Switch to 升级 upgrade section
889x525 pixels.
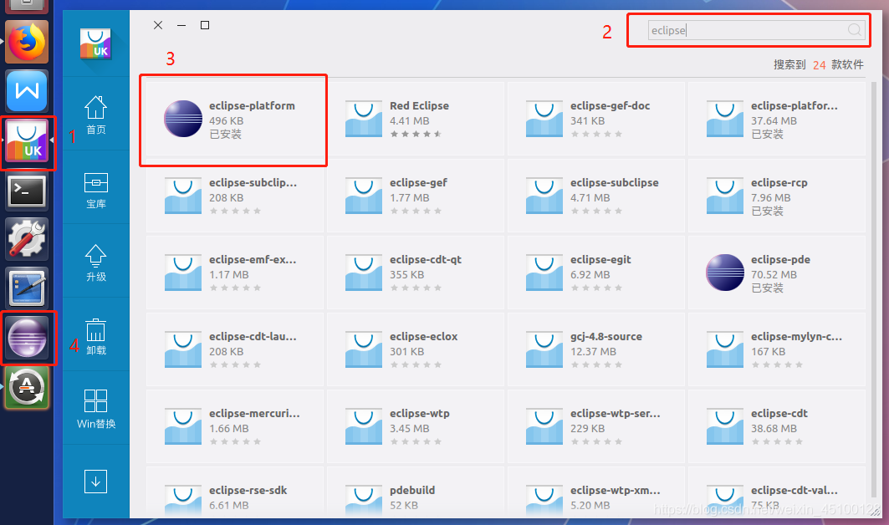96,263
